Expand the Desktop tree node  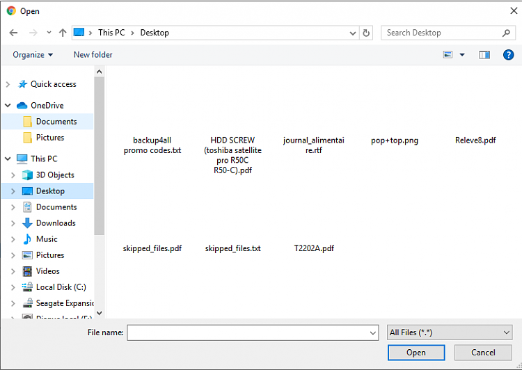coord(13,191)
